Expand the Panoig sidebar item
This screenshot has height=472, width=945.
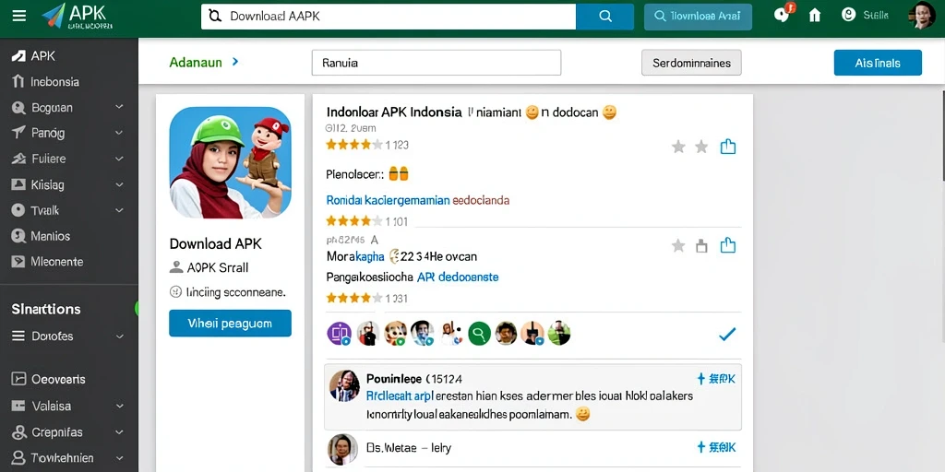(x=119, y=133)
